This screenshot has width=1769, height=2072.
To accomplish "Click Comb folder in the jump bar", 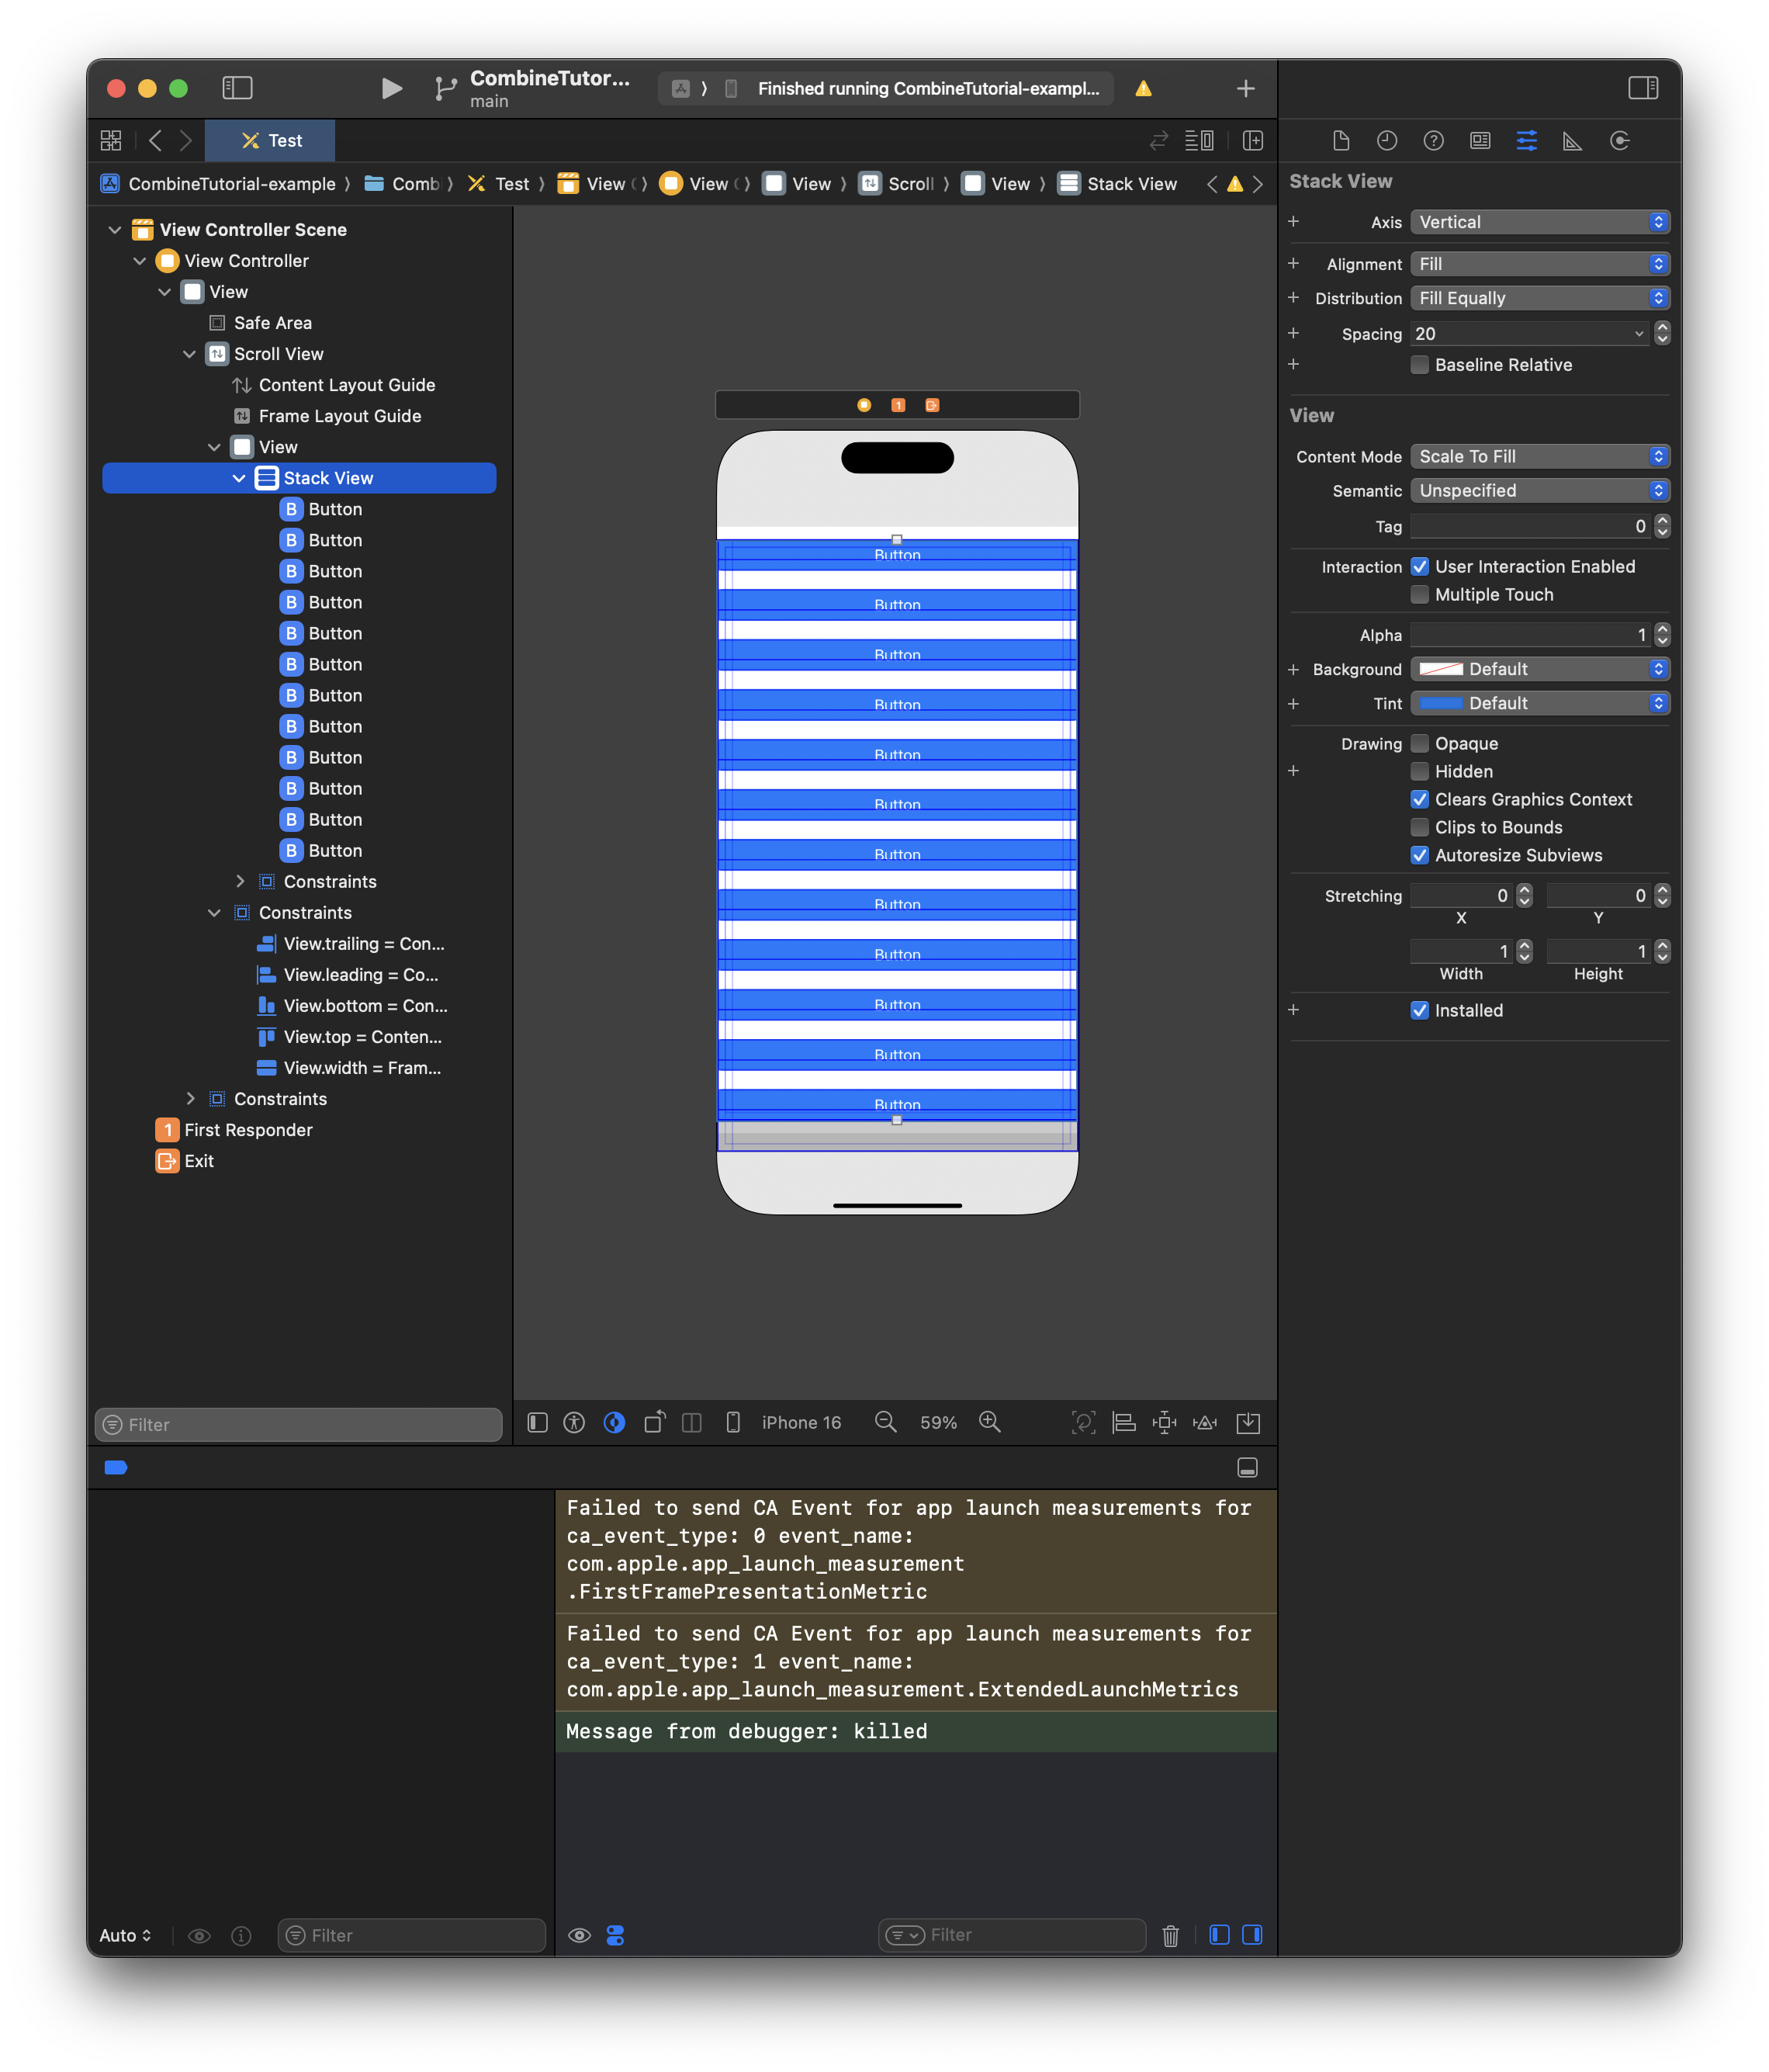I will [x=401, y=184].
